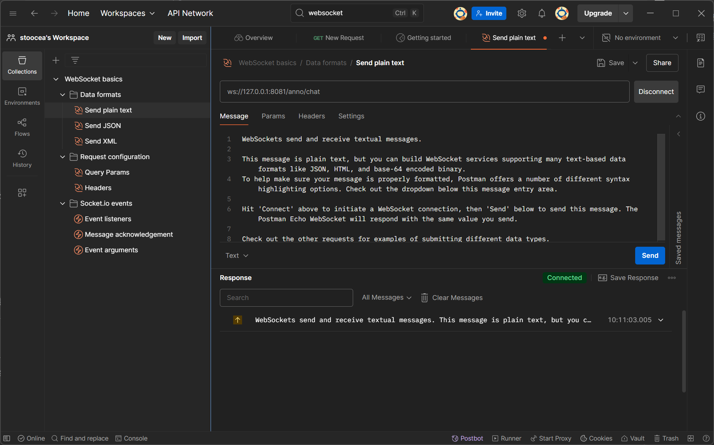This screenshot has width=714, height=445.
Task: Open the Getting started tab
Action: [x=423, y=38]
